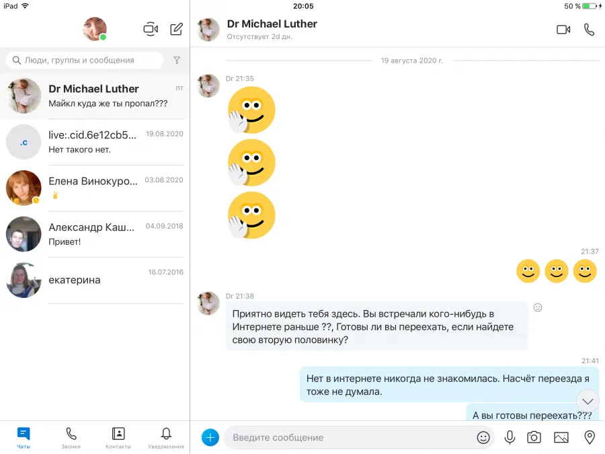Viewport: 605px width, 454px height.
Task: Record a voice message with microphone
Action: click(x=510, y=437)
